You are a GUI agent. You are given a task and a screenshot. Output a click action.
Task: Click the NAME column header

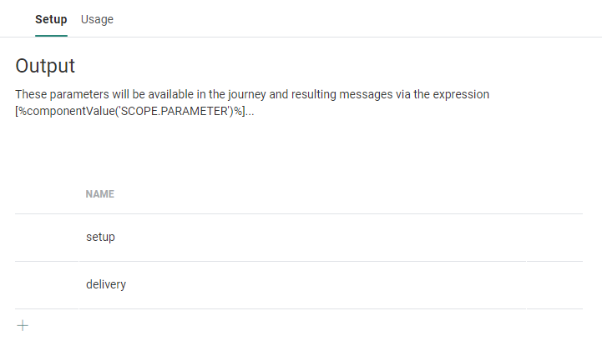pyautogui.click(x=99, y=194)
